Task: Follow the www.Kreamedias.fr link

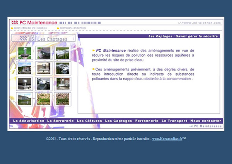Action: click(167, 139)
